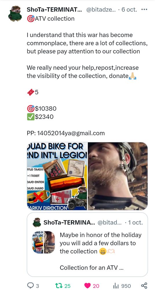Open ShoTa-TERMINAT profile avatar of main post
The image size is (155, 290).
coord(15,14)
